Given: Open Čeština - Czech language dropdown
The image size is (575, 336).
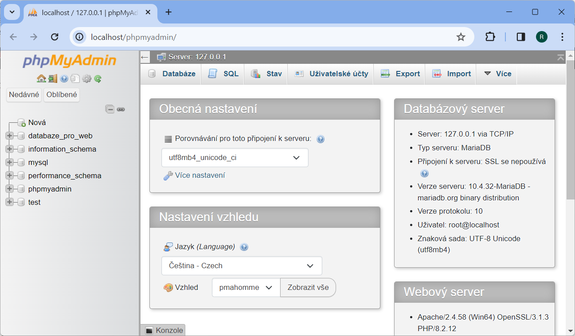Looking at the screenshot, I should [x=242, y=266].
